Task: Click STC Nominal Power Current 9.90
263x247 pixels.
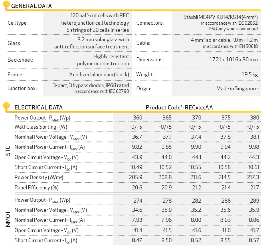Action: pos(196,147)
